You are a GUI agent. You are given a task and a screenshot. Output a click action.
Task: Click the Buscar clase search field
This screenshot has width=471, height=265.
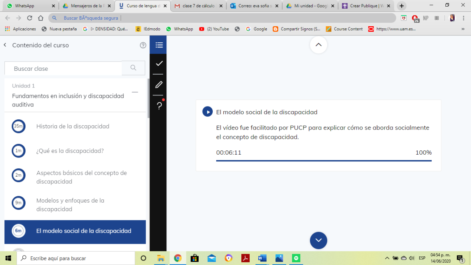[63, 68]
